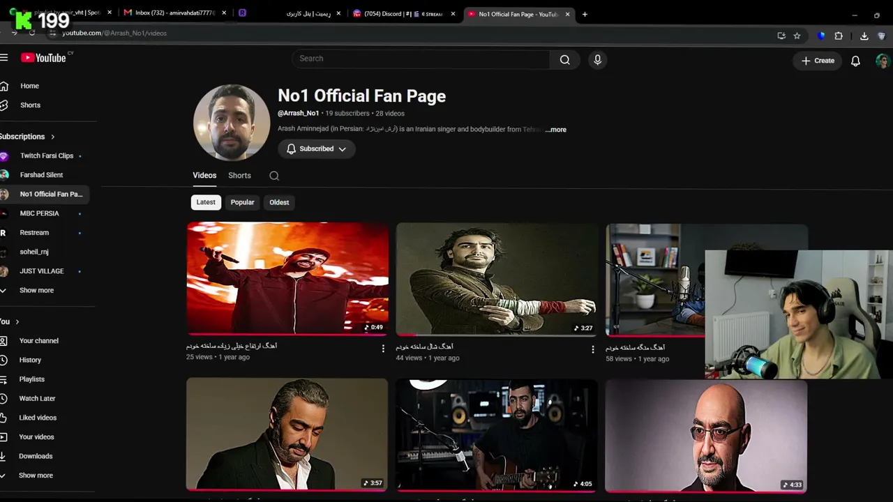Viewport: 893px width, 502px height.
Task: Click the YouTube search field
Action: tap(421, 59)
